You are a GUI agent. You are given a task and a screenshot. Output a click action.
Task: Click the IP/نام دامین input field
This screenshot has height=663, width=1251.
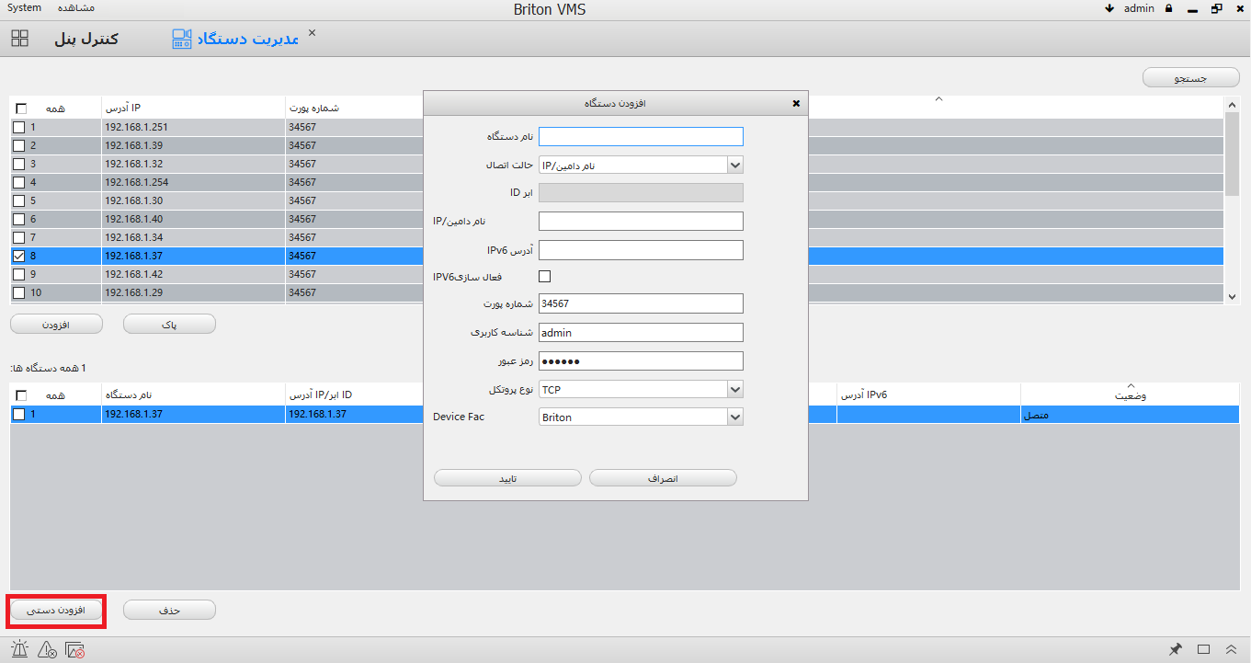[x=641, y=221]
